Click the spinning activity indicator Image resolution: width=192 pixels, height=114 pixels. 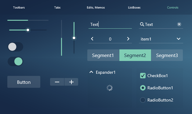click(110, 88)
